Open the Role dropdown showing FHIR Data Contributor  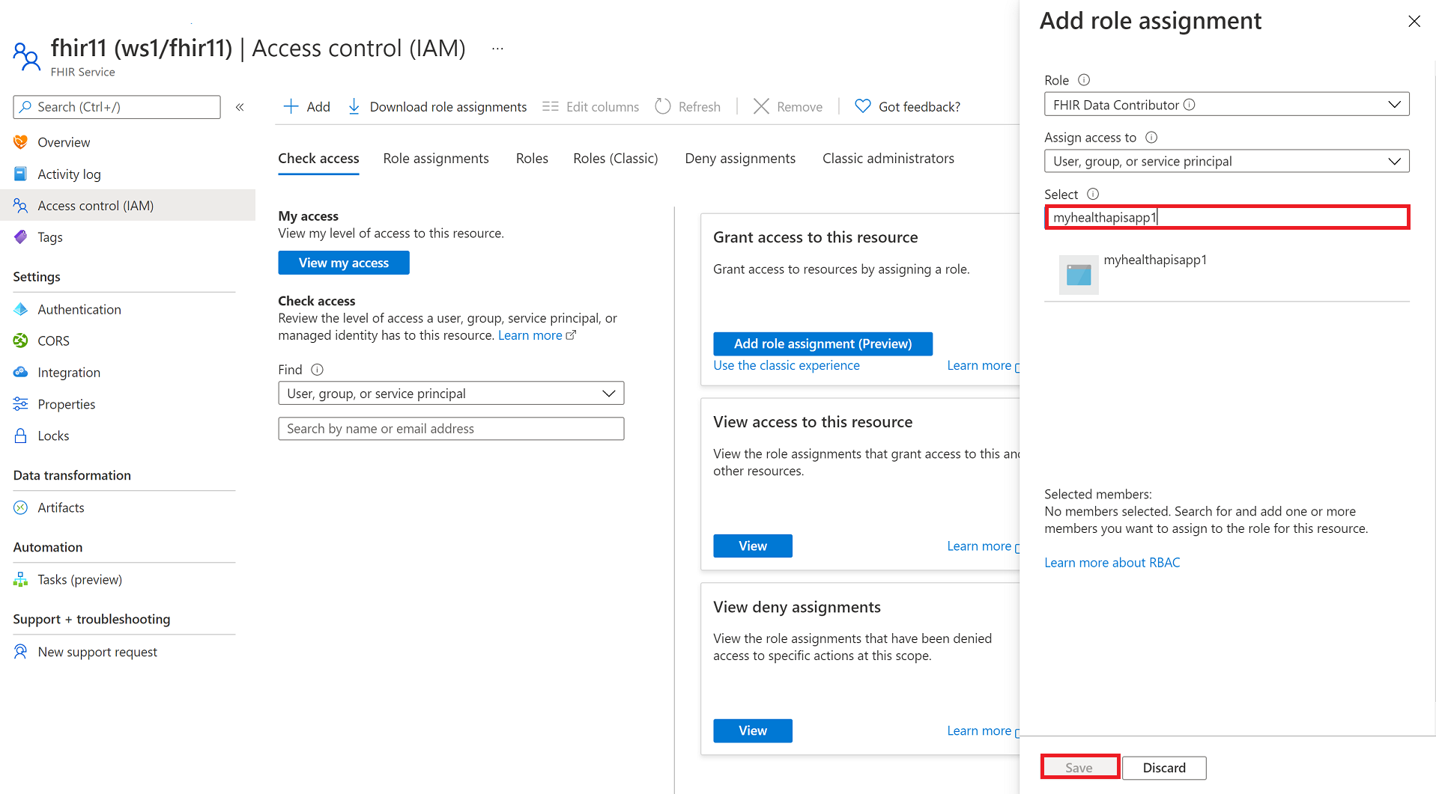click(1226, 104)
